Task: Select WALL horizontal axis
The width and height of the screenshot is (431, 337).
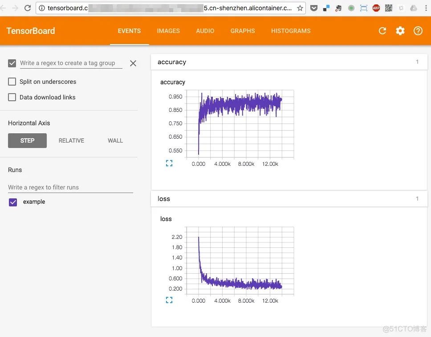Action: (x=115, y=140)
